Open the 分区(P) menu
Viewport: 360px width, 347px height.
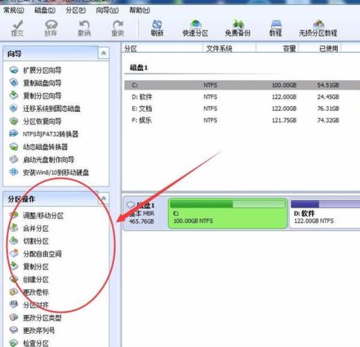click(x=76, y=10)
